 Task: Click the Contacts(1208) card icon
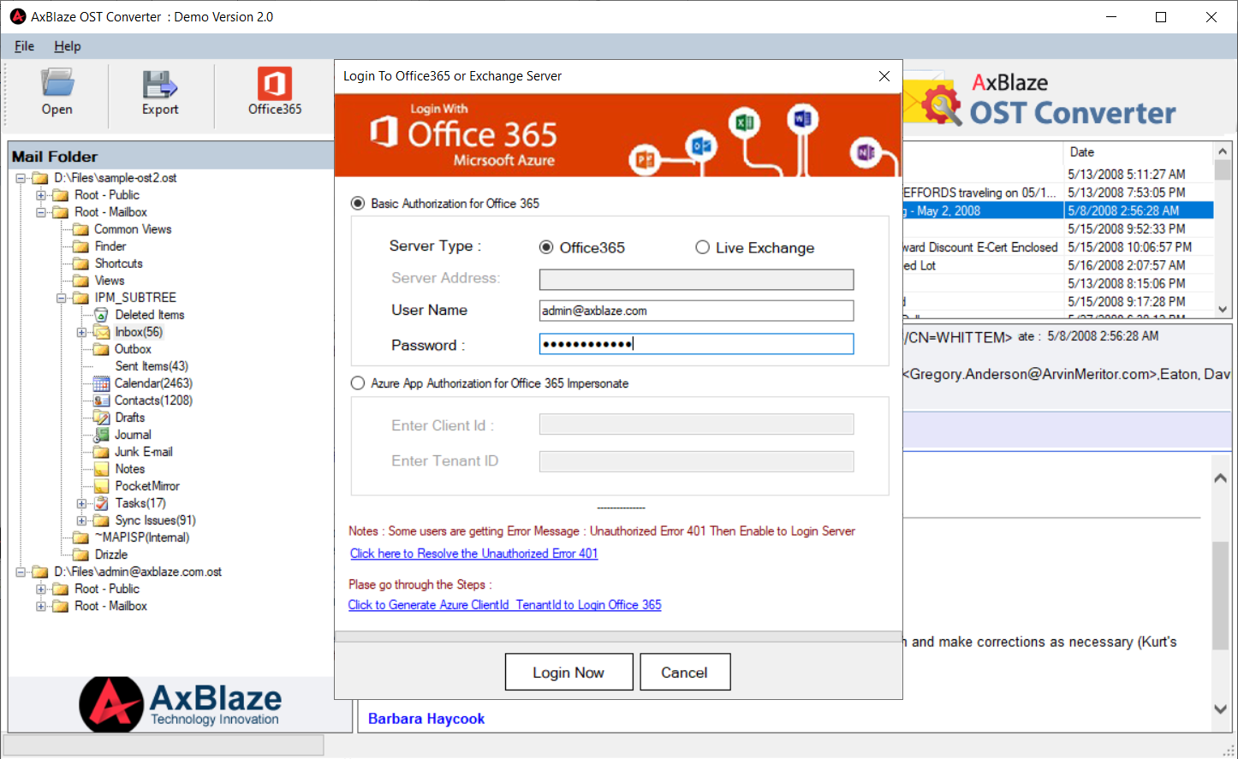tap(101, 400)
